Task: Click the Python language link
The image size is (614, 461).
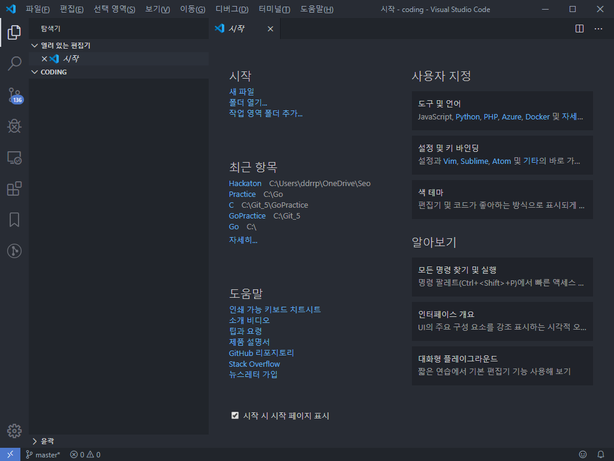Action: point(468,117)
